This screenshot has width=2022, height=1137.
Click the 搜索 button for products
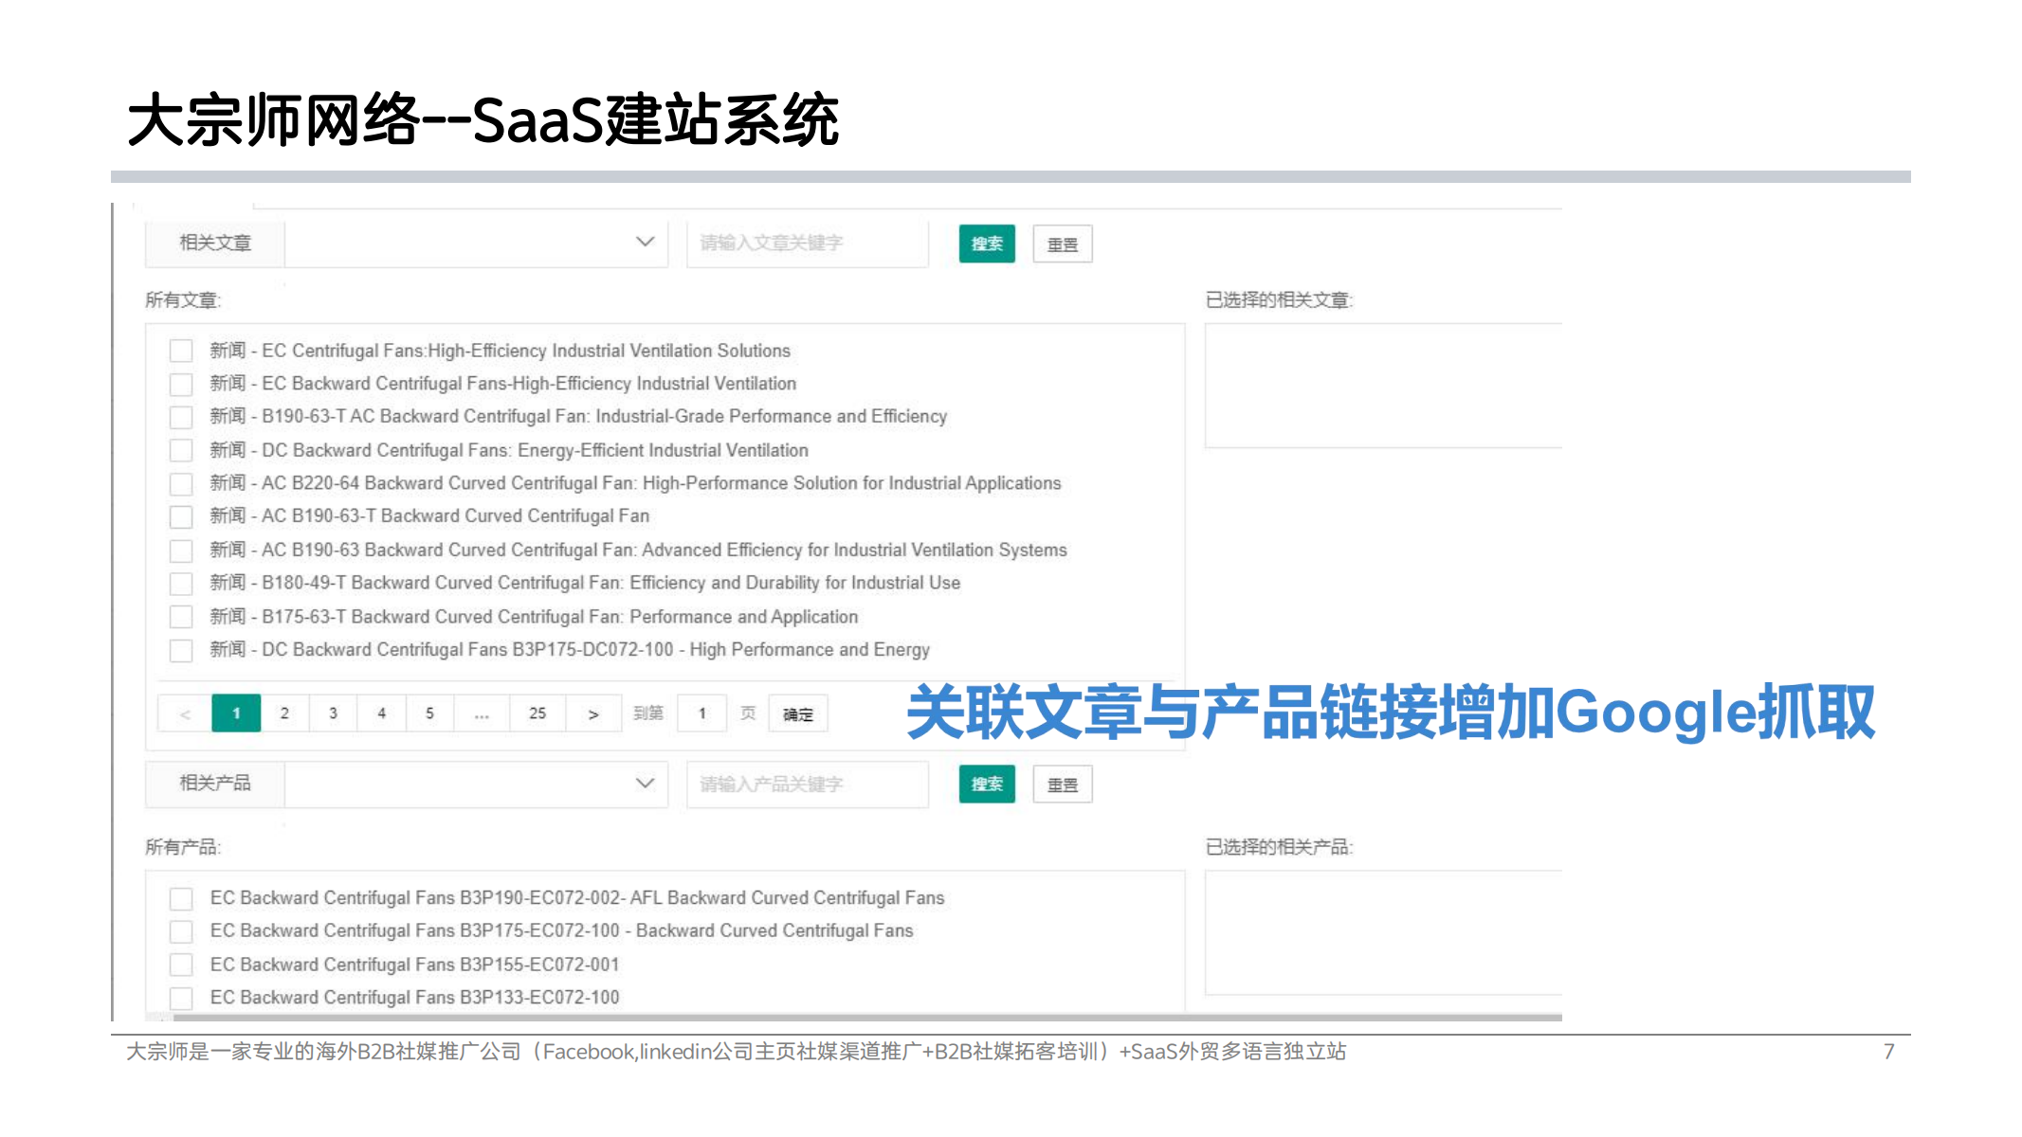(987, 785)
